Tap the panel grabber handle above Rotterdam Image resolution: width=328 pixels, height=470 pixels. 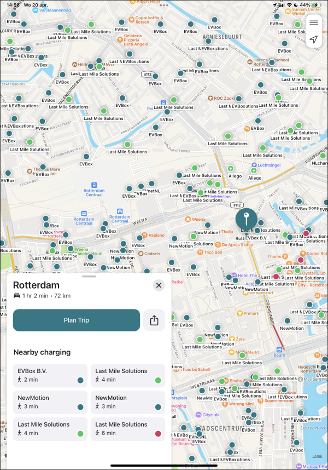tap(89, 277)
